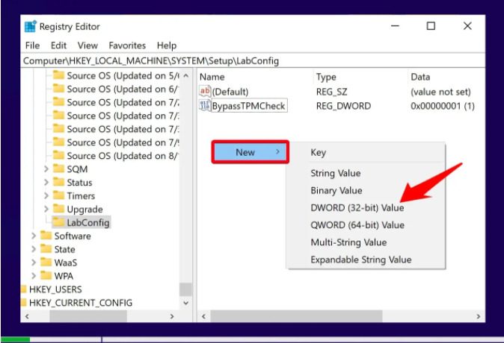
Task: Click the Timers folder icon
Action: point(58,195)
